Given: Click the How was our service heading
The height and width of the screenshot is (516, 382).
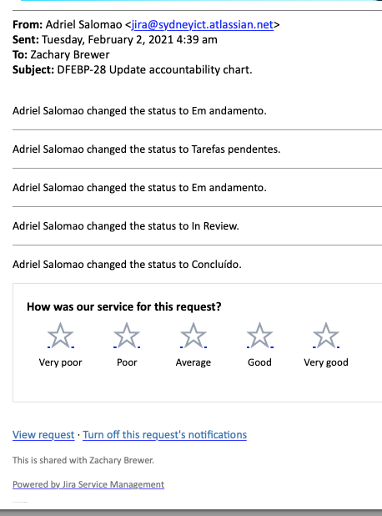Looking at the screenshot, I should 124,306.
